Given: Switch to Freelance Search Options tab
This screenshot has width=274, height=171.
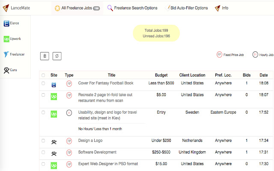Looking at the screenshot, I should (132, 8).
